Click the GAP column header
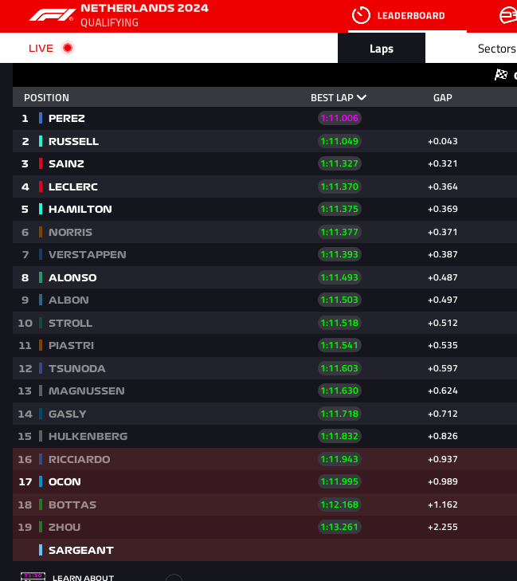517x581 pixels. click(x=443, y=98)
